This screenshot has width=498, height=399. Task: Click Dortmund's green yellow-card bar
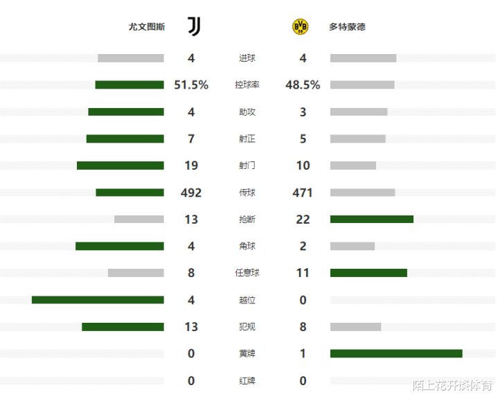(x=396, y=353)
